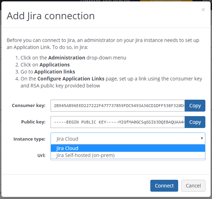Switch to the Connections tab behind dialog
The image size is (212, 199).
(x=166, y=1)
